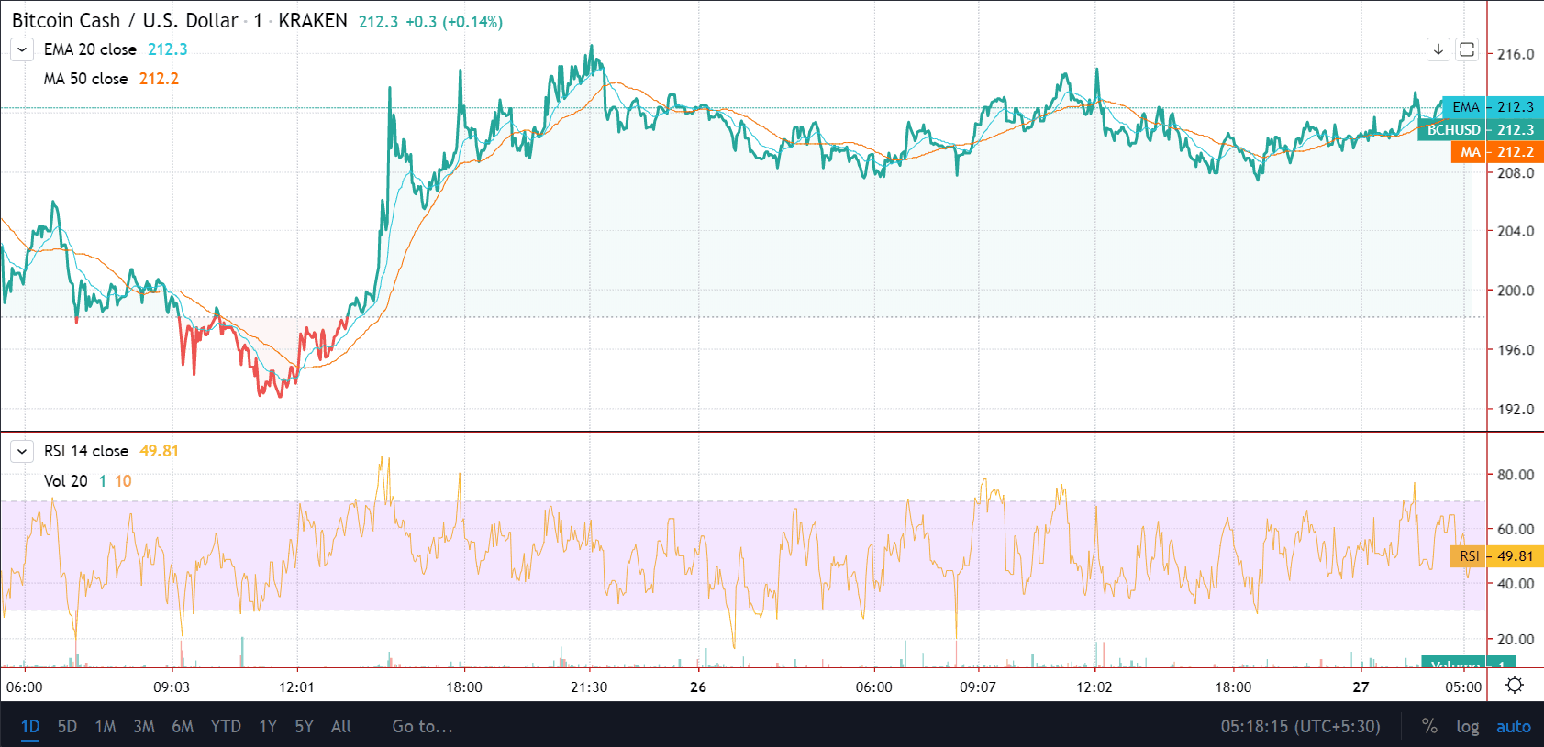
Task: Select the Vol 20 indicator legend
Action: tap(66, 481)
